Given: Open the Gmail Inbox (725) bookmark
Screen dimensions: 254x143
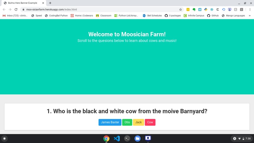Looking at the screenshot, I should (15, 15).
